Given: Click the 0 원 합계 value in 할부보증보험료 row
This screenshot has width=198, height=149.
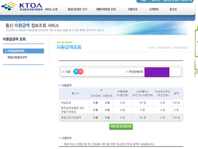Looking at the screenshot, I should pyautogui.click(x=176, y=110).
